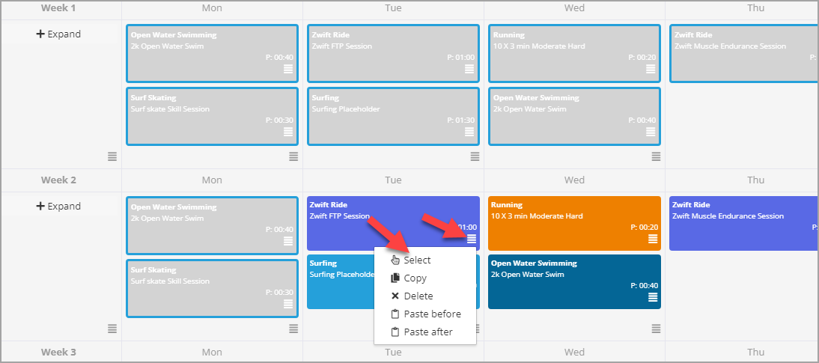Select Week 2 Monday Surf Skating card

(212, 288)
